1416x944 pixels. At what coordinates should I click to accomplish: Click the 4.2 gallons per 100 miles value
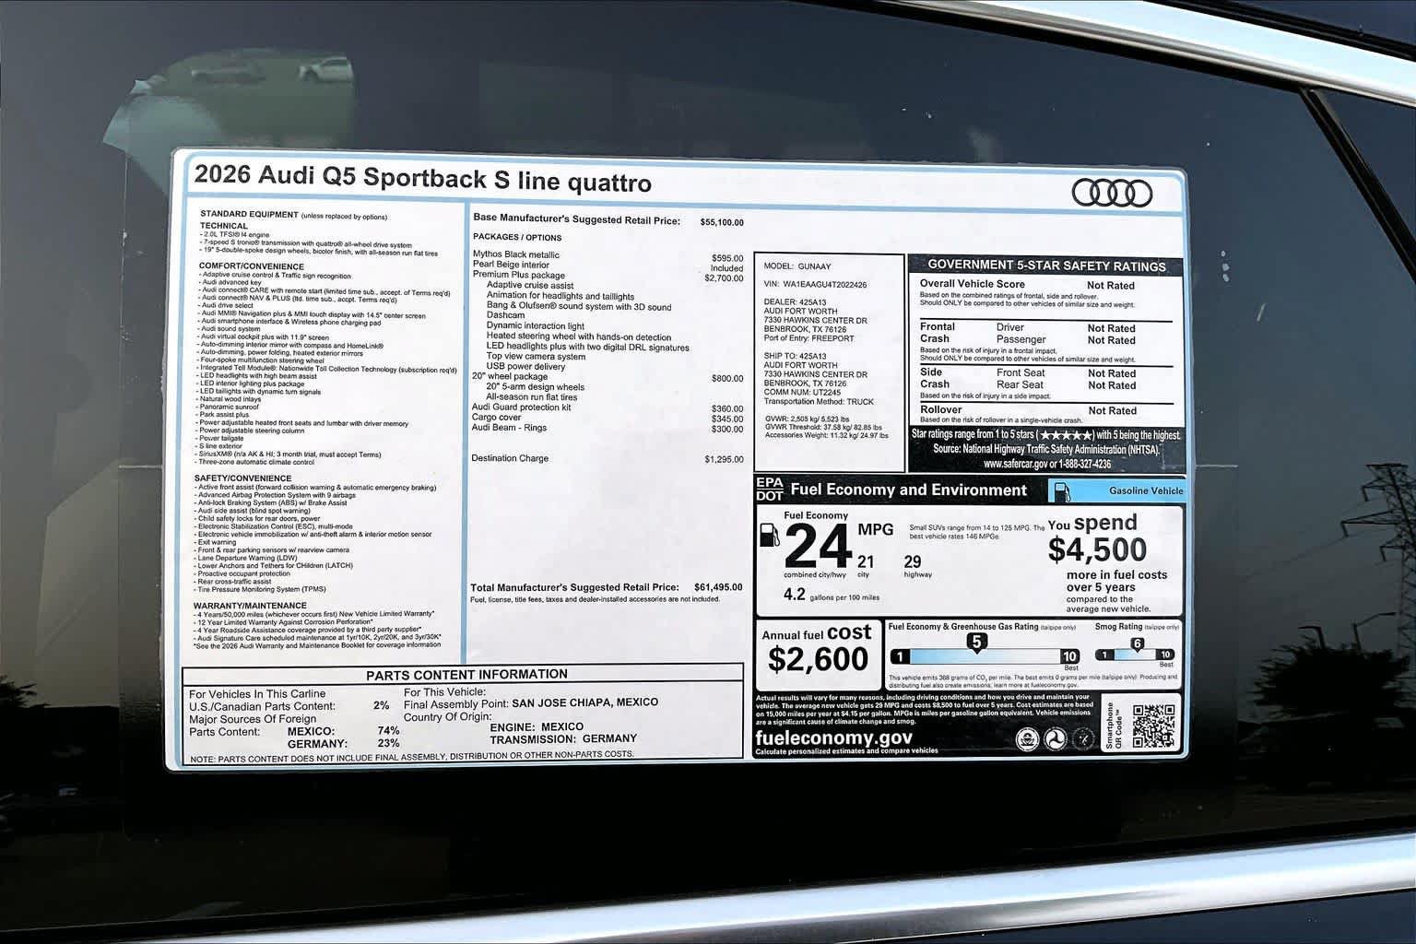795,595
